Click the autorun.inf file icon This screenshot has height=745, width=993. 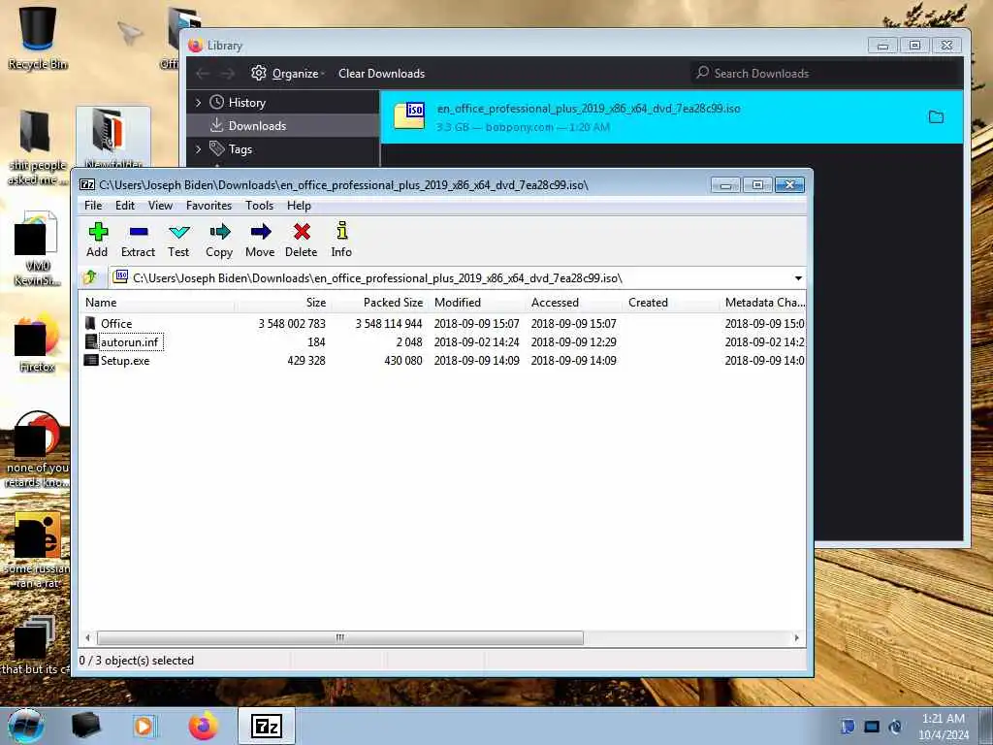(x=91, y=342)
